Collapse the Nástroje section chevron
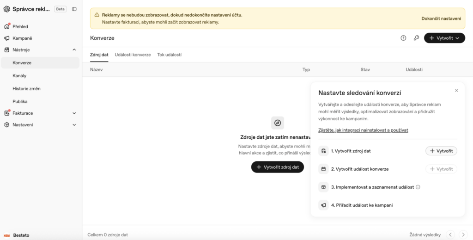 point(74,50)
